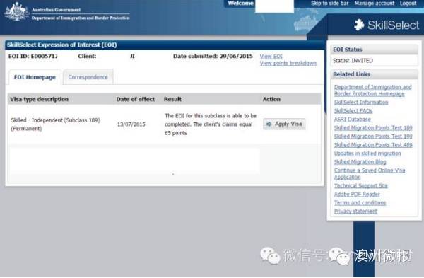Click the Status: INVITED text
424x278 pixels.
[353, 61]
